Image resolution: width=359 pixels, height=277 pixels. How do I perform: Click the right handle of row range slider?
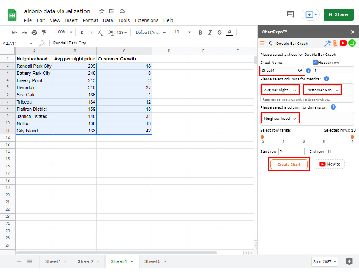352,137
